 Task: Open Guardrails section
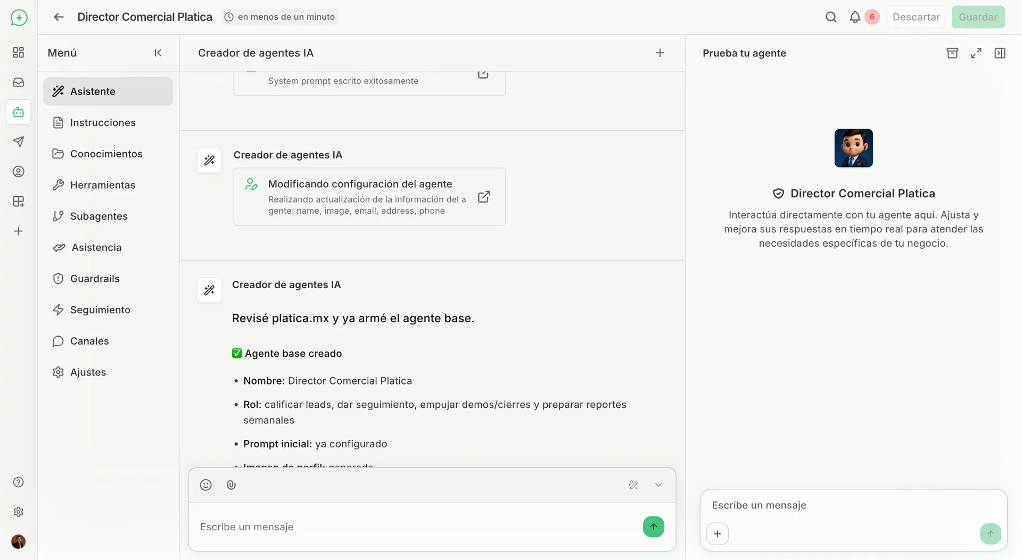(x=108, y=278)
